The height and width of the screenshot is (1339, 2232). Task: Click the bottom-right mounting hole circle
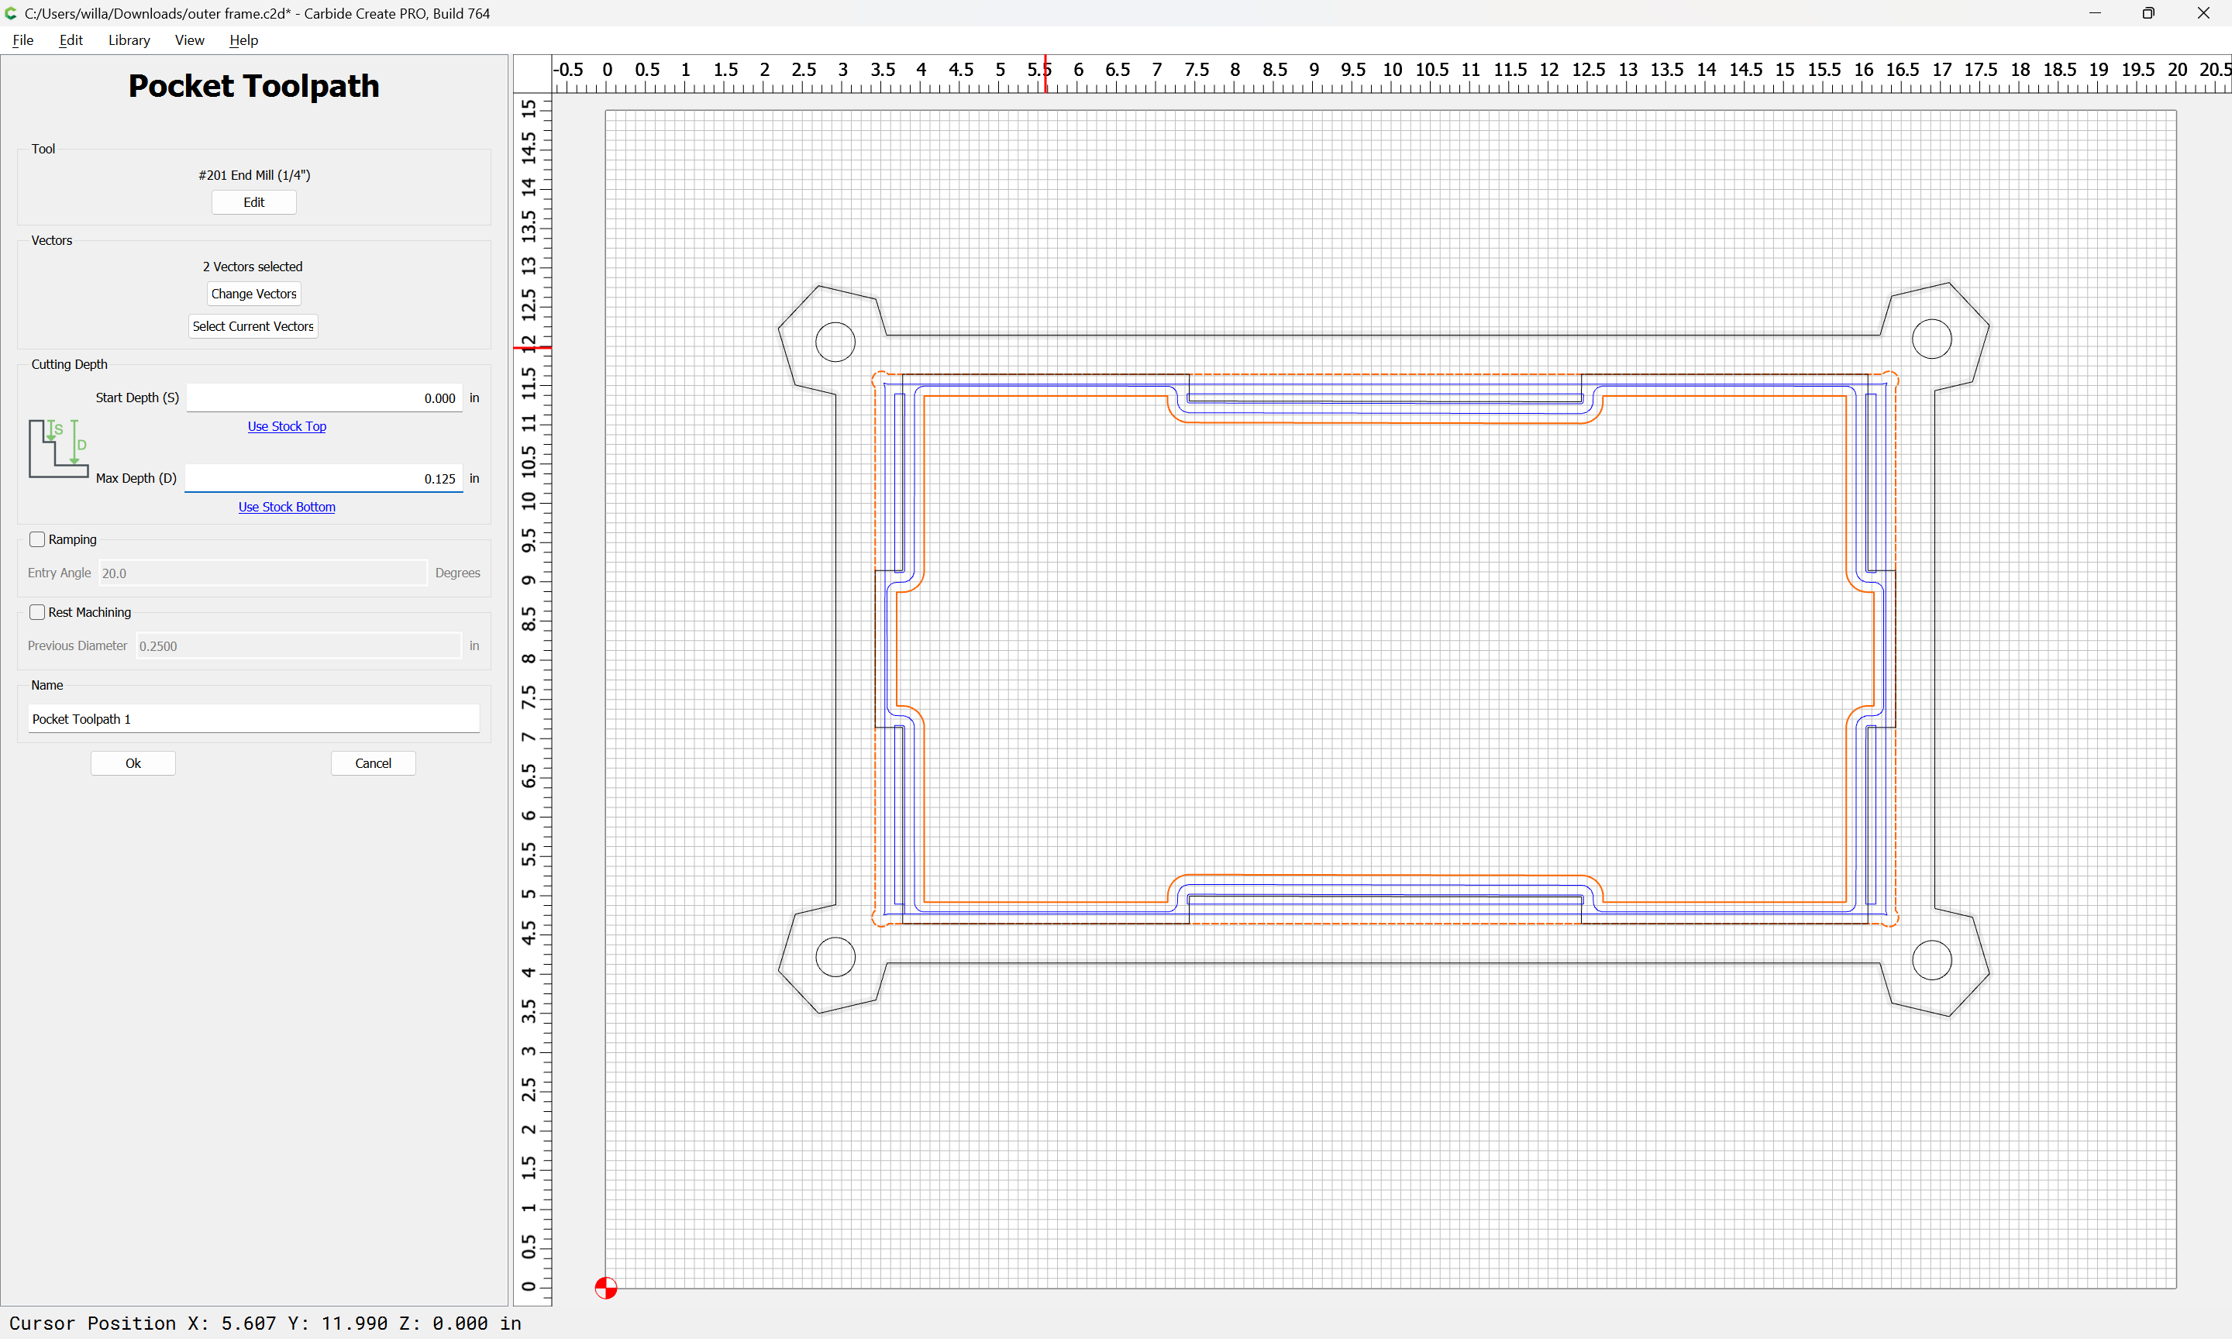tap(1931, 960)
